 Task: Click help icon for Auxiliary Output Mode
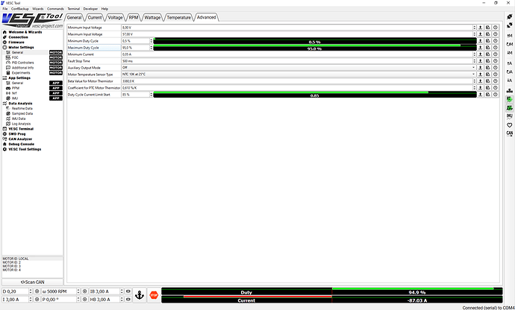(496, 68)
